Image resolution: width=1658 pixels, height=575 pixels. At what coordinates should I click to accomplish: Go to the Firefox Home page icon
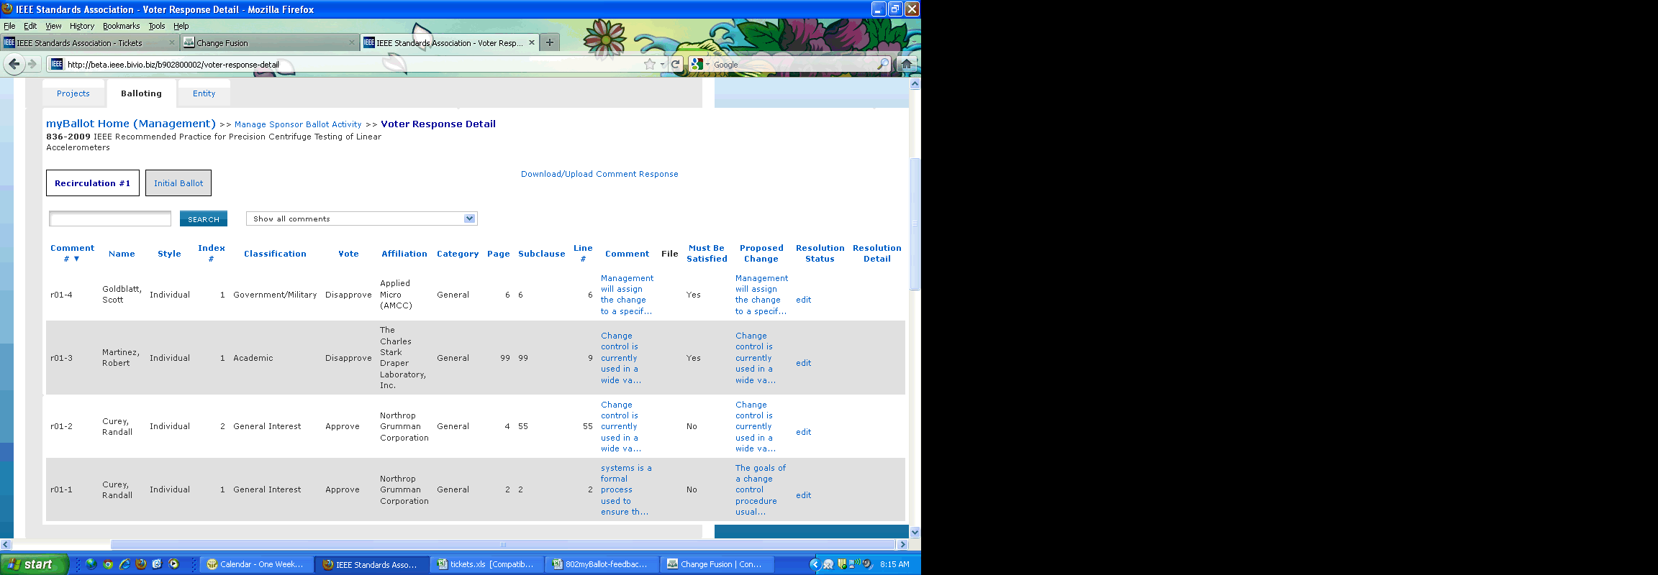point(907,64)
